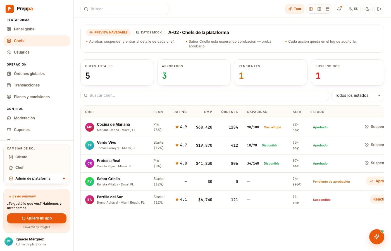Approve Sabor Criollo chef
This screenshot has width=391, height=251.
click(x=375, y=181)
